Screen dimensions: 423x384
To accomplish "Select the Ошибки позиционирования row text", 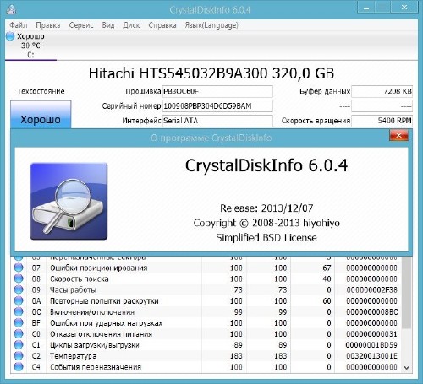I will [99, 268].
